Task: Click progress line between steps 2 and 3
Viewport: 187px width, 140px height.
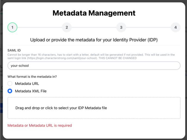Action: coord(94,27)
